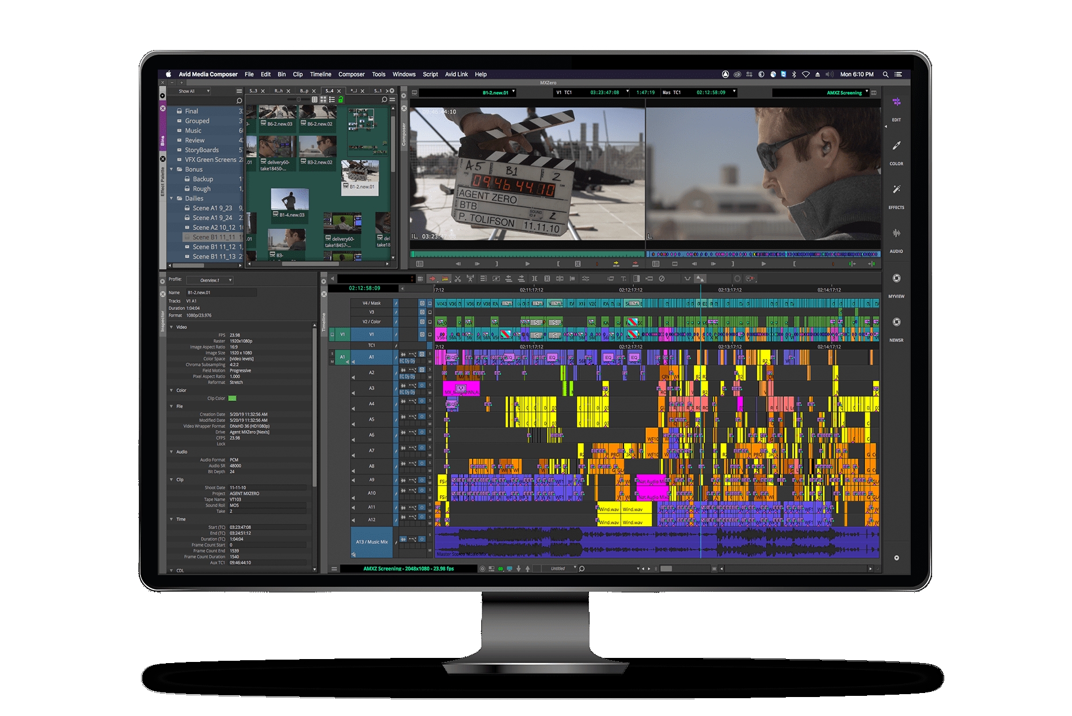Screen dimensions: 1072x716
Task: Open the Timeline menu in menu bar
Action: (x=320, y=74)
